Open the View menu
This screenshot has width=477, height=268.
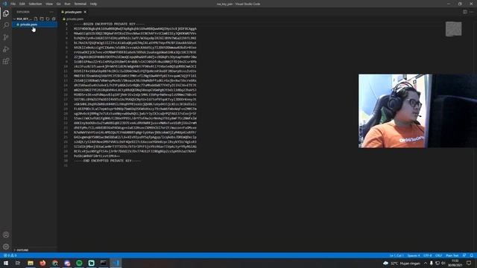(x=49, y=4)
